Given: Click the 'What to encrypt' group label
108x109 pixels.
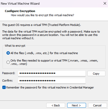Looking at the screenshot, I should point(15,46).
